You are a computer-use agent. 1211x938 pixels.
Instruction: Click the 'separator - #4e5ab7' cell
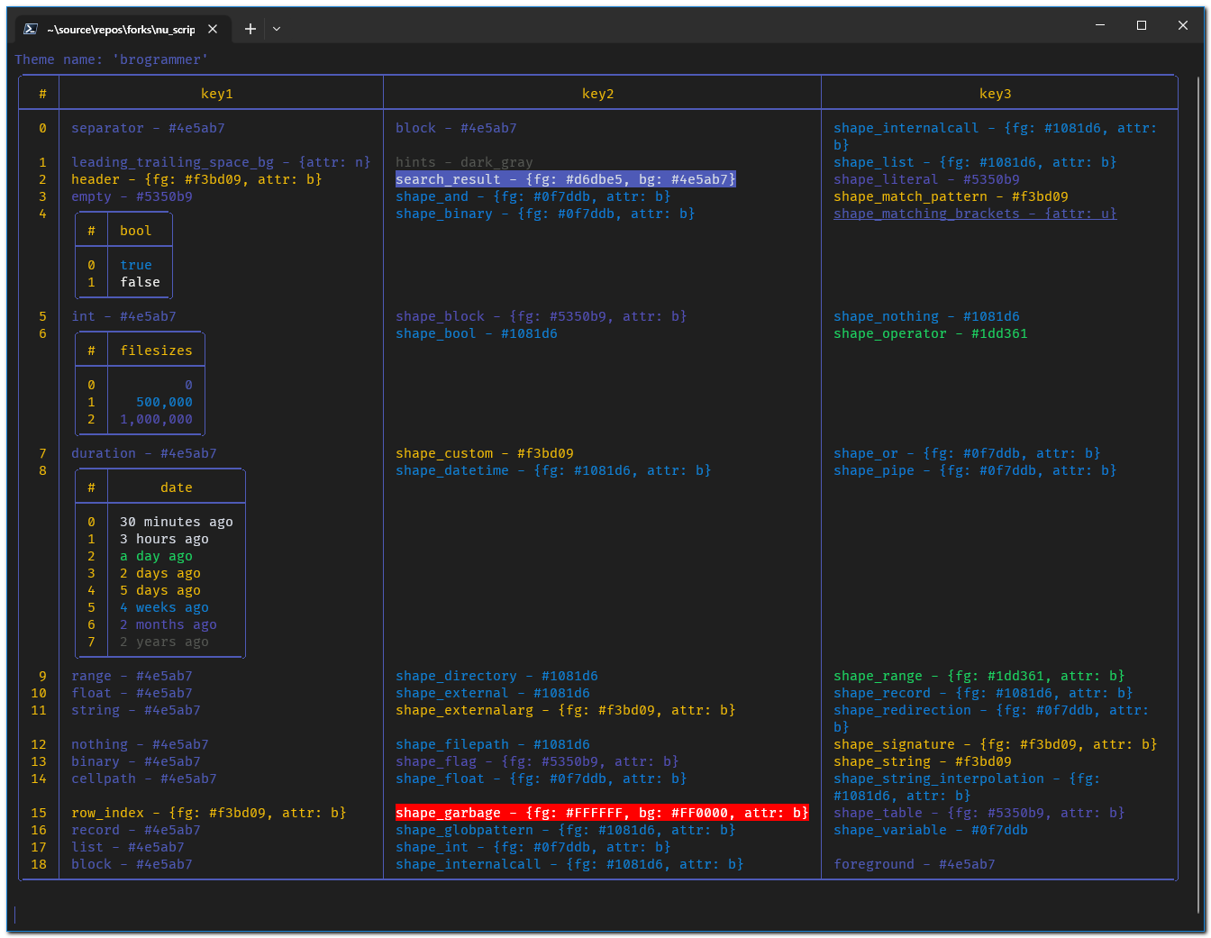pyautogui.click(x=148, y=128)
